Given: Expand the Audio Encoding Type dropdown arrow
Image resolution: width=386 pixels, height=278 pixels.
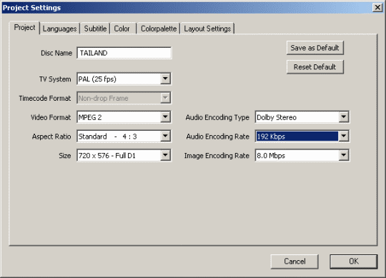Looking at the screenshot, I should pyautogui.click(x=344, y=117).
